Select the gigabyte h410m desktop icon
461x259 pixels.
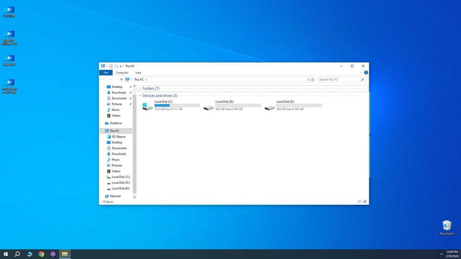click(x=9, y=38)
